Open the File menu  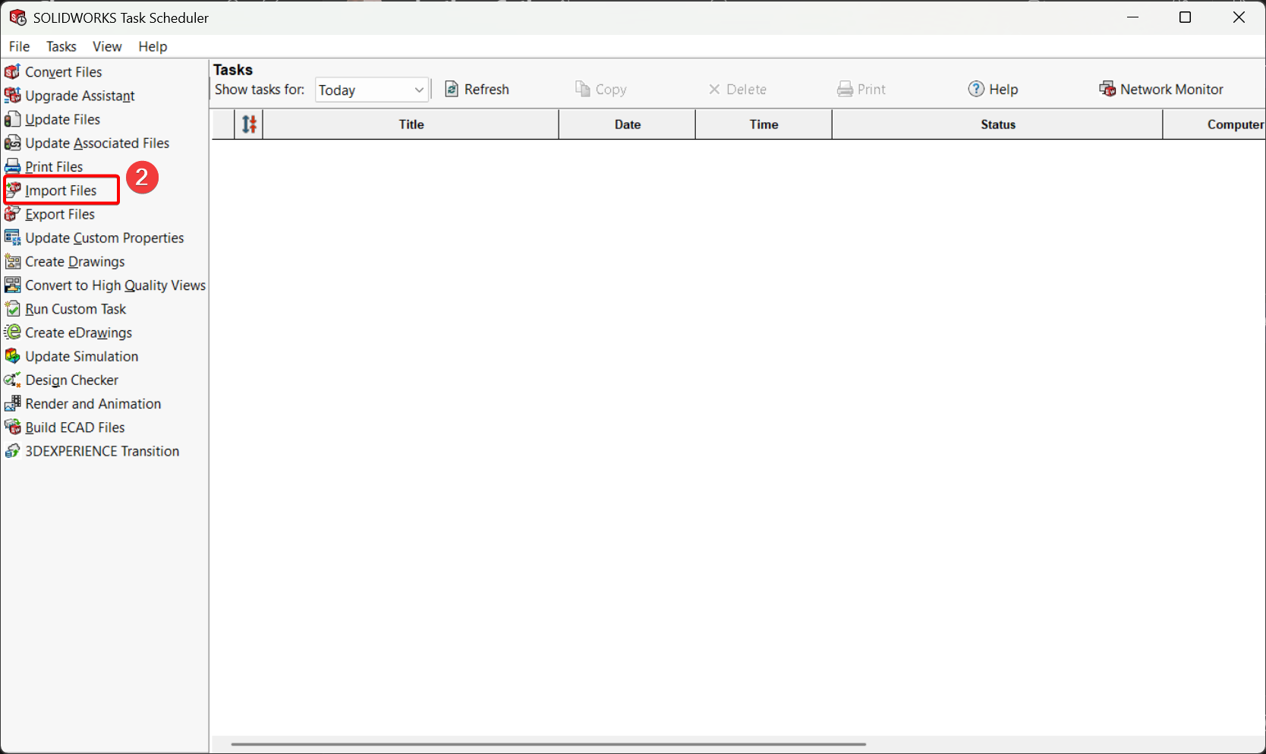20,46
